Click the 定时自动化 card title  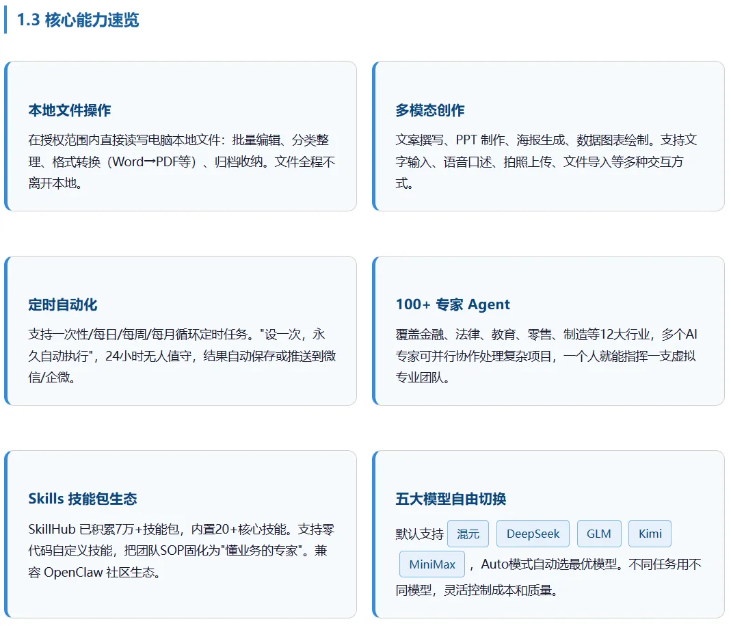[62, 304]
